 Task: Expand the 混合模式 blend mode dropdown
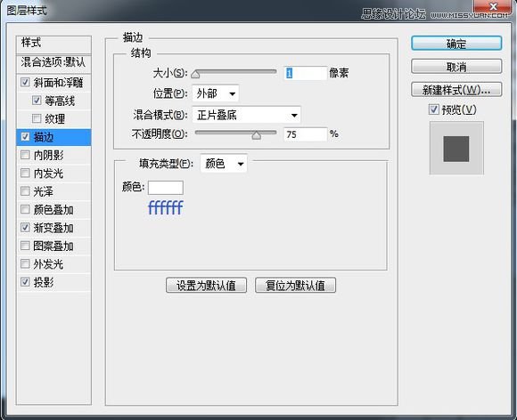pyautogui.click(x=246, y=115)
